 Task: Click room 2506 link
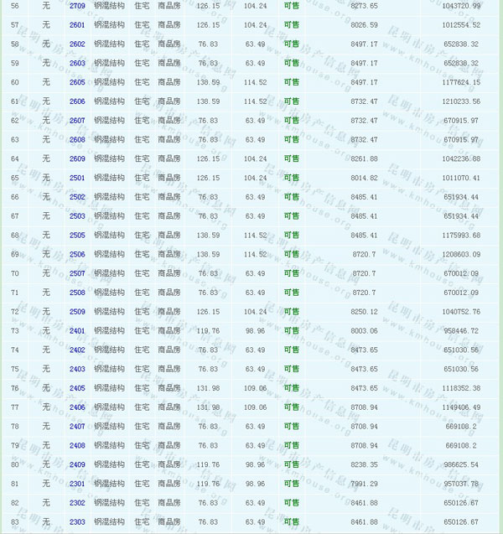77,254
